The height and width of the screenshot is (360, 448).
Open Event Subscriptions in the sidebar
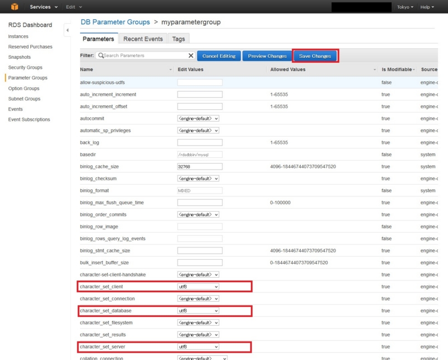pyautogui.click(x=29, y=119)
